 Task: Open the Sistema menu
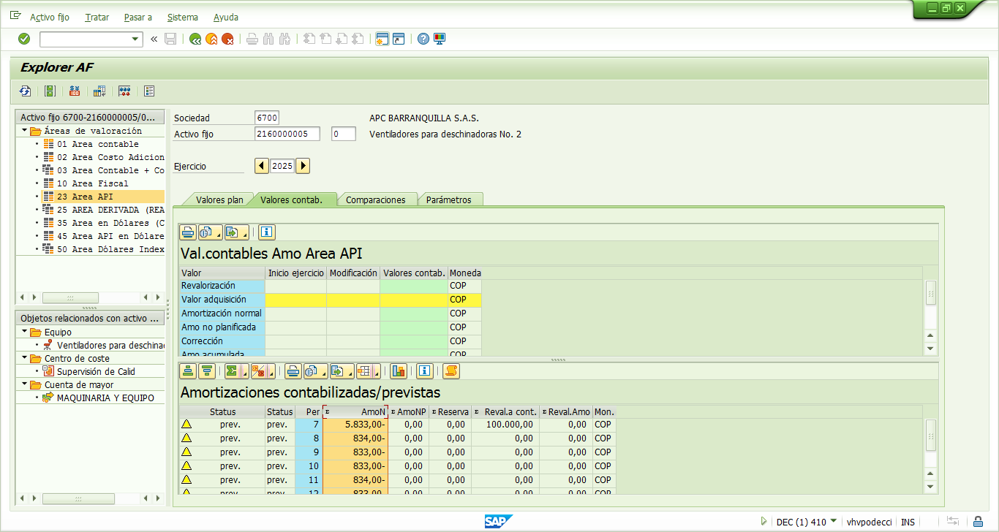pyautogui.click(x=183, y=17)
